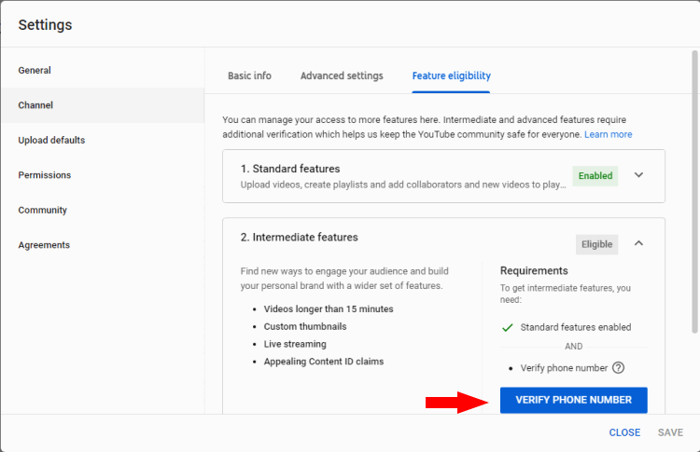The image size is (700, 452).
Task: Open the Agreements section
Action: click(44, 245)
